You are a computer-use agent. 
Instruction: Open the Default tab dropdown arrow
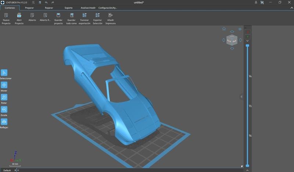(15, 170)
